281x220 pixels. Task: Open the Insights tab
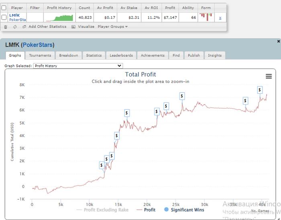(215, 55)
